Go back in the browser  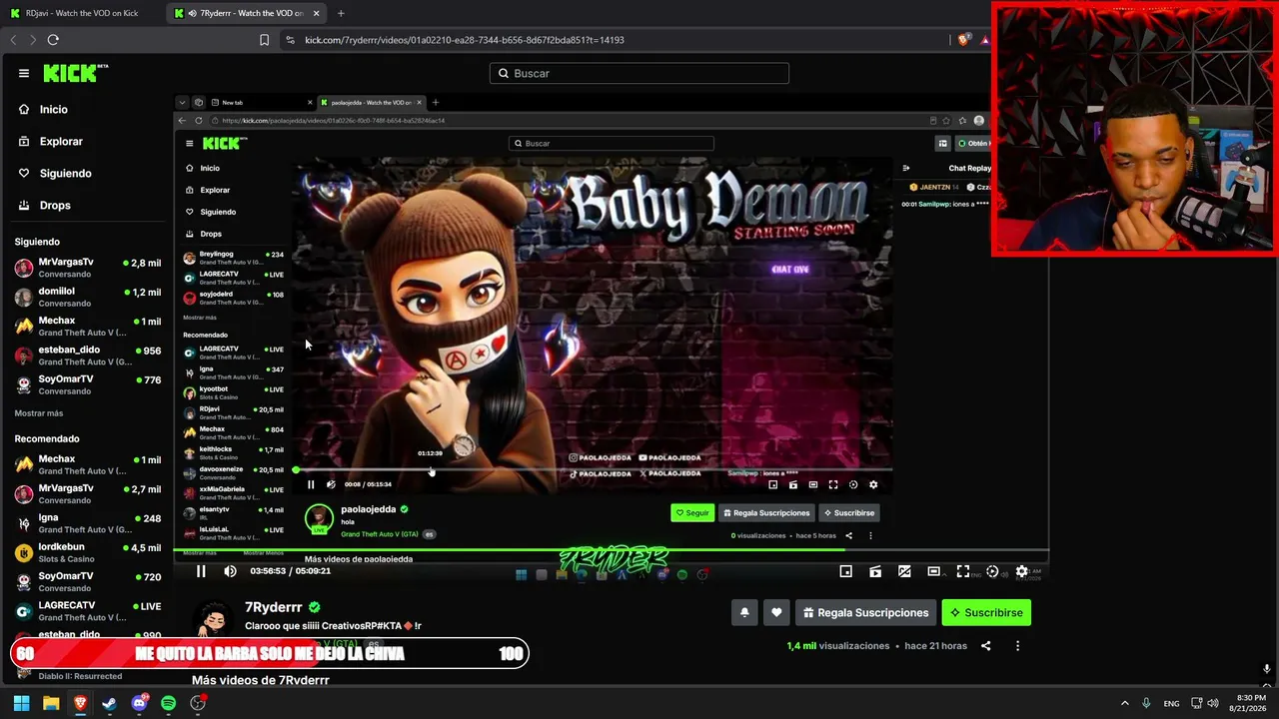coord(14,40)
